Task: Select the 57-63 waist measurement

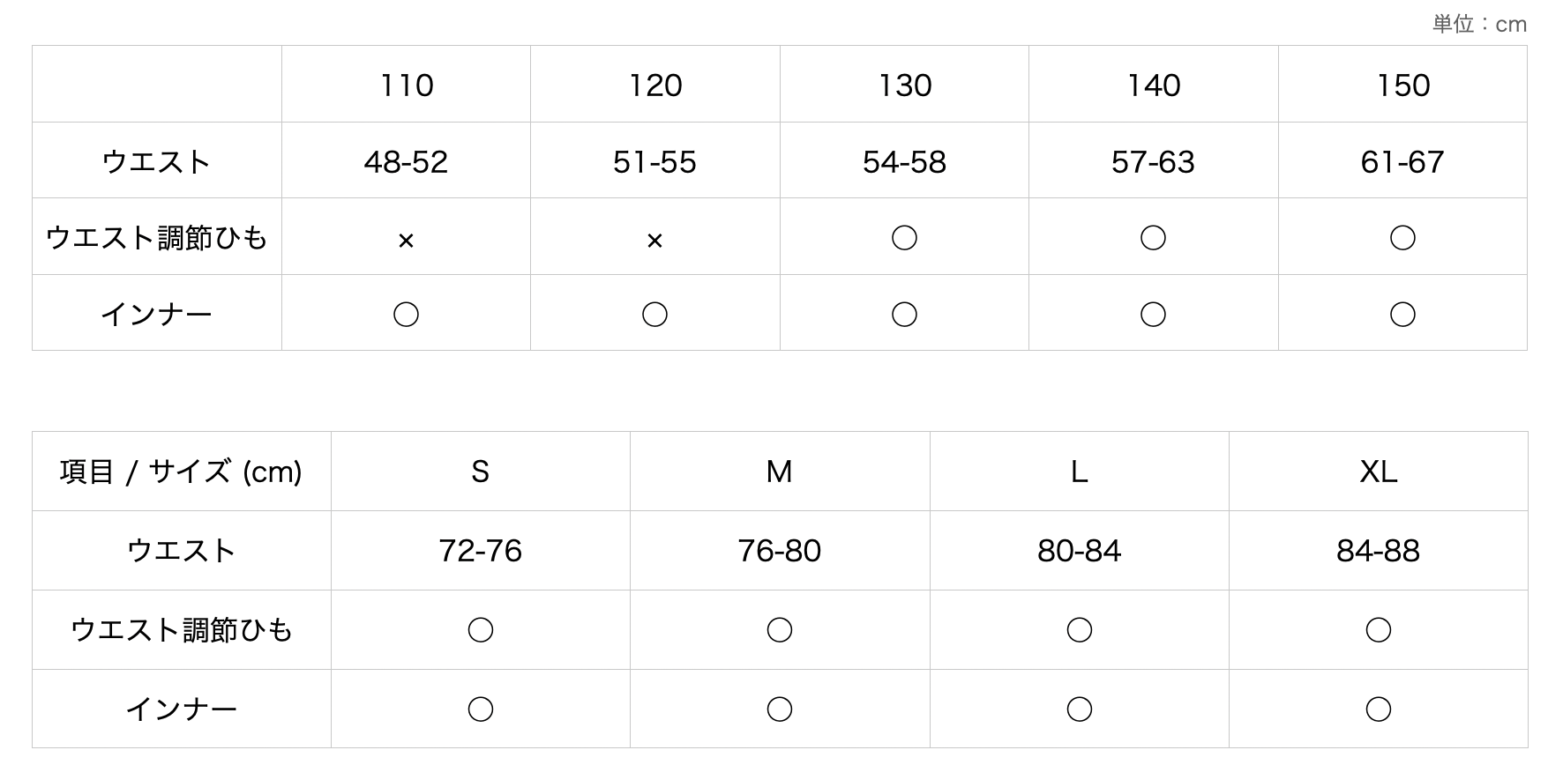Action: coord(1153,162)
